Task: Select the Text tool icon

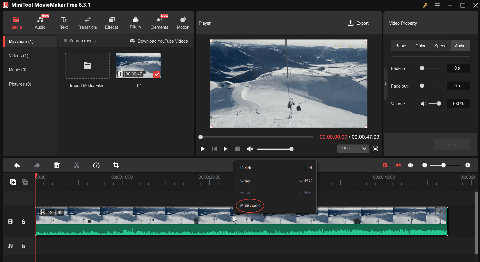Action: [x=64, y=23]
